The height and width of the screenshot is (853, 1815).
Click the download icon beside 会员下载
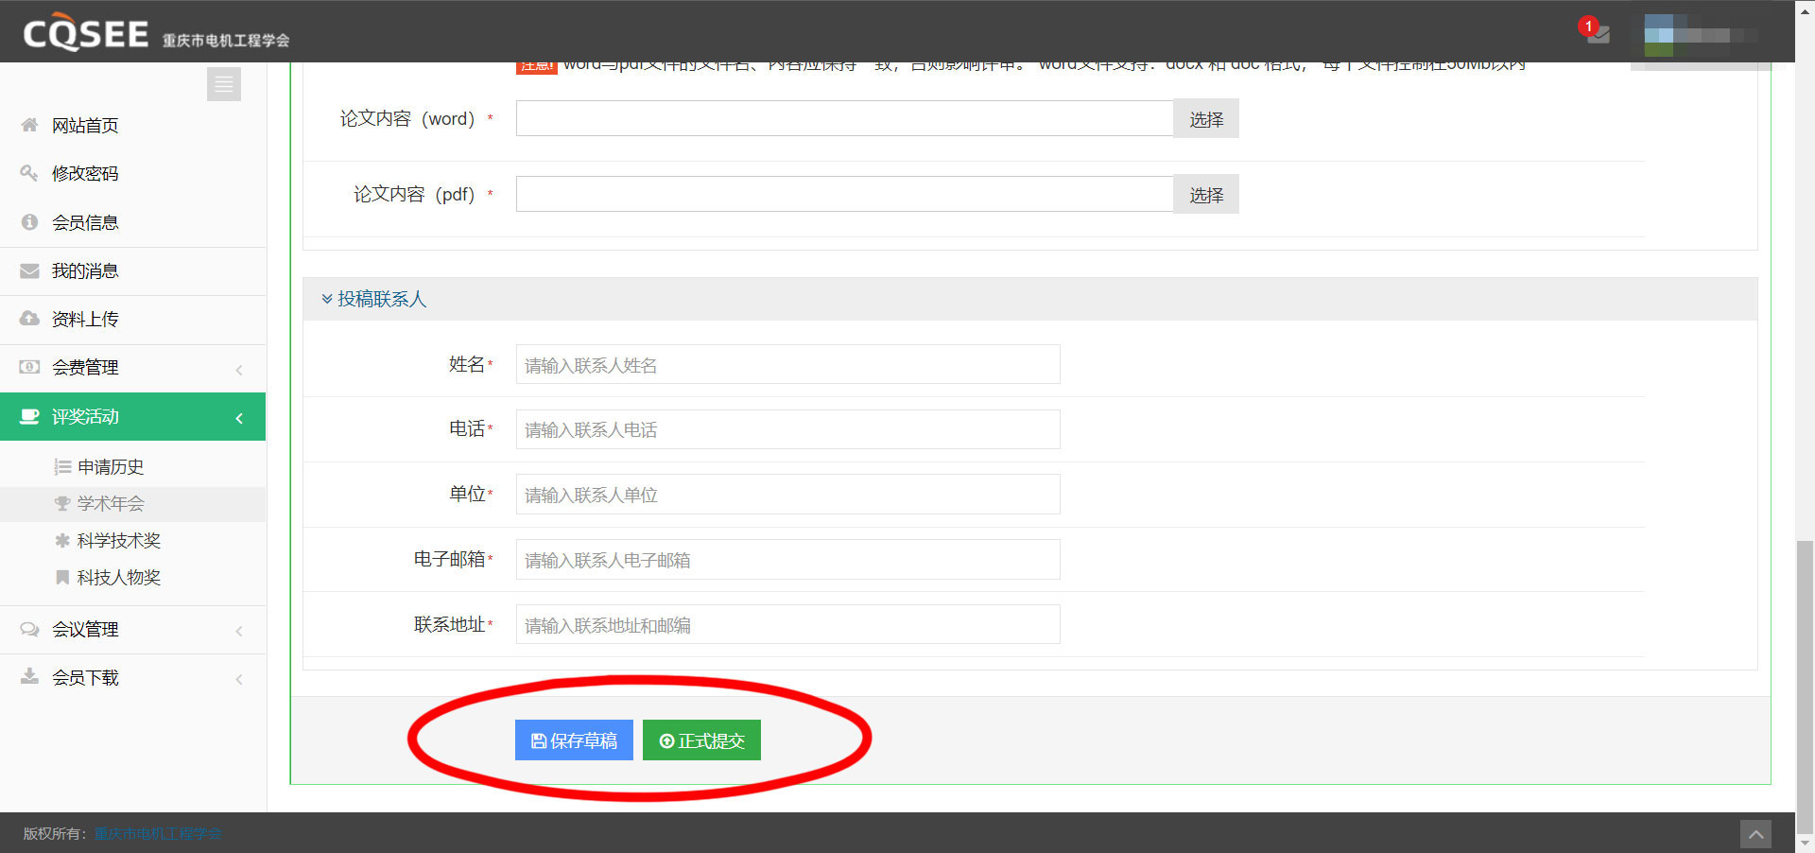point(29,677)
